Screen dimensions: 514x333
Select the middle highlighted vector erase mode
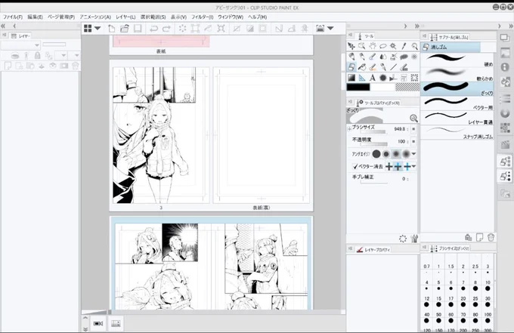398,167
